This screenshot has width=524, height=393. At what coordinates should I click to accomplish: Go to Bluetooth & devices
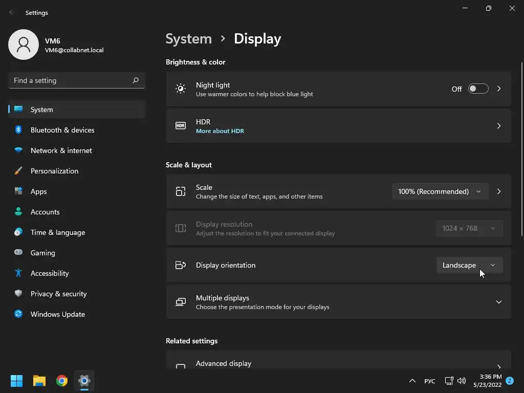pos(77,130)
